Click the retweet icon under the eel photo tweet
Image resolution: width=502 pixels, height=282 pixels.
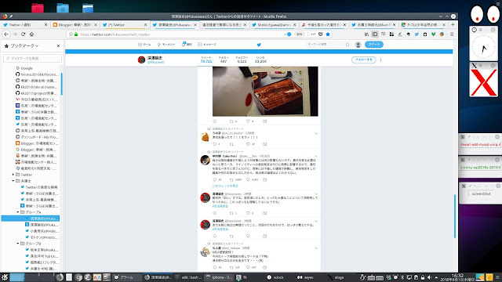tap(231, 121)
